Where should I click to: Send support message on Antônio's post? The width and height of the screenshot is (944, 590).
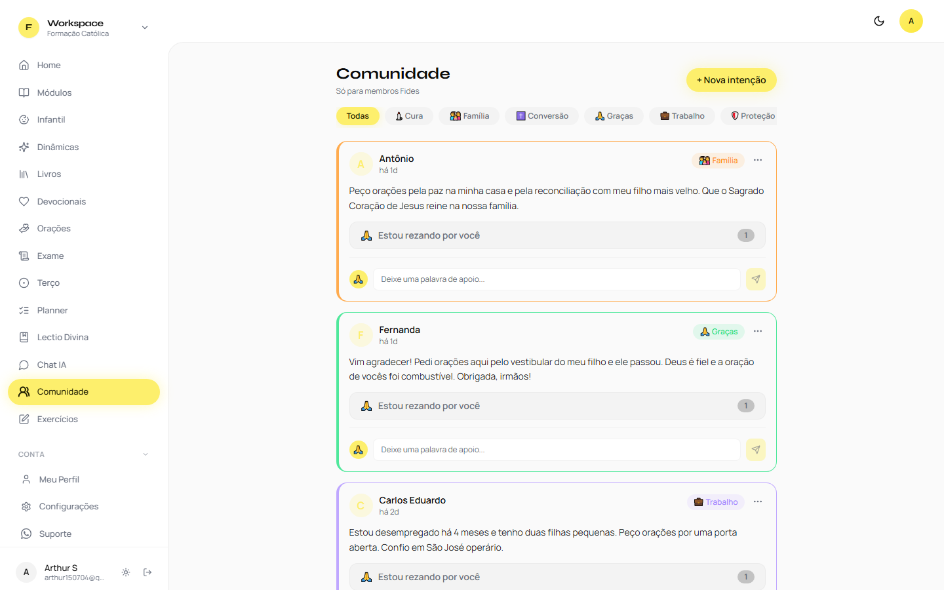(x=756, y=279)
